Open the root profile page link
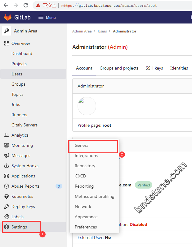 tap(107, 126)
